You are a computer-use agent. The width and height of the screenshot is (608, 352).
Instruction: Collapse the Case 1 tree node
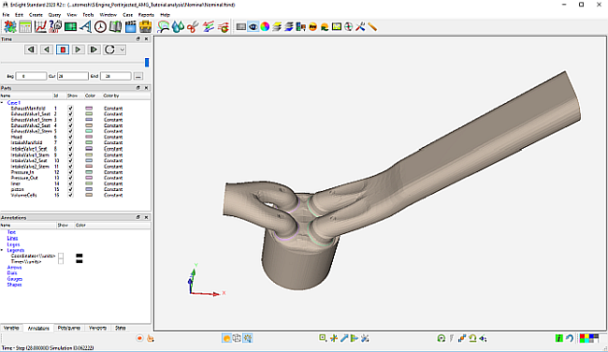click(x=2, y=103)
